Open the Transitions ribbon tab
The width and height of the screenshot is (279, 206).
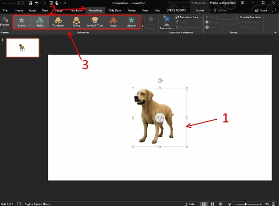click(76, 10)
